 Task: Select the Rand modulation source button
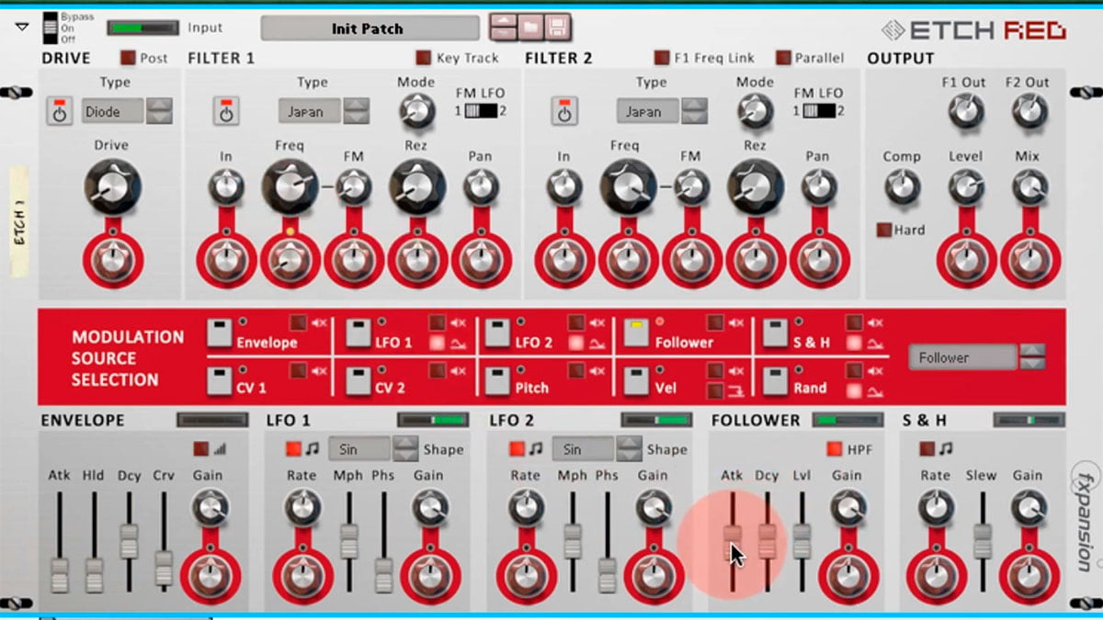[776, 381]
